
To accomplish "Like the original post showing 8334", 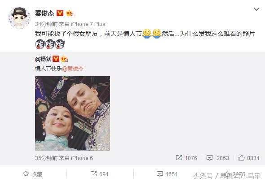I will coord(249,158).
